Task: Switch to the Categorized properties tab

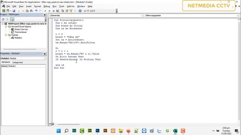Action: click(x=17, y=62)
